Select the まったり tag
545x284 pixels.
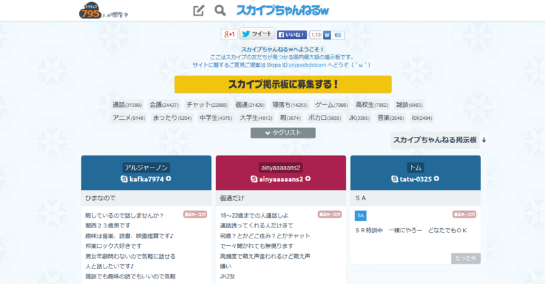coord(172,118)
